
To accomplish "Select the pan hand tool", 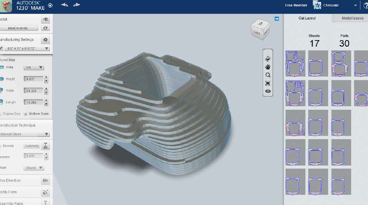I will (x=268, y=66).
